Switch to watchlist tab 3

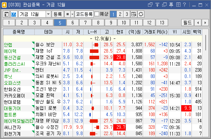coord(34,23)
